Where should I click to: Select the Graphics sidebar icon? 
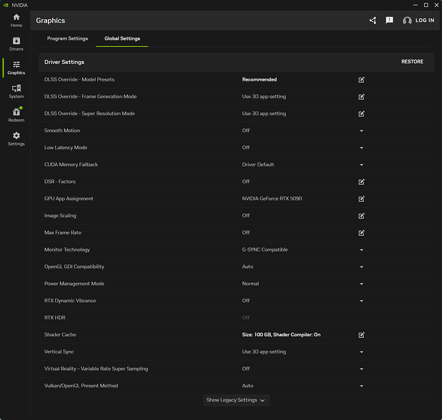[x=17, y=68]
